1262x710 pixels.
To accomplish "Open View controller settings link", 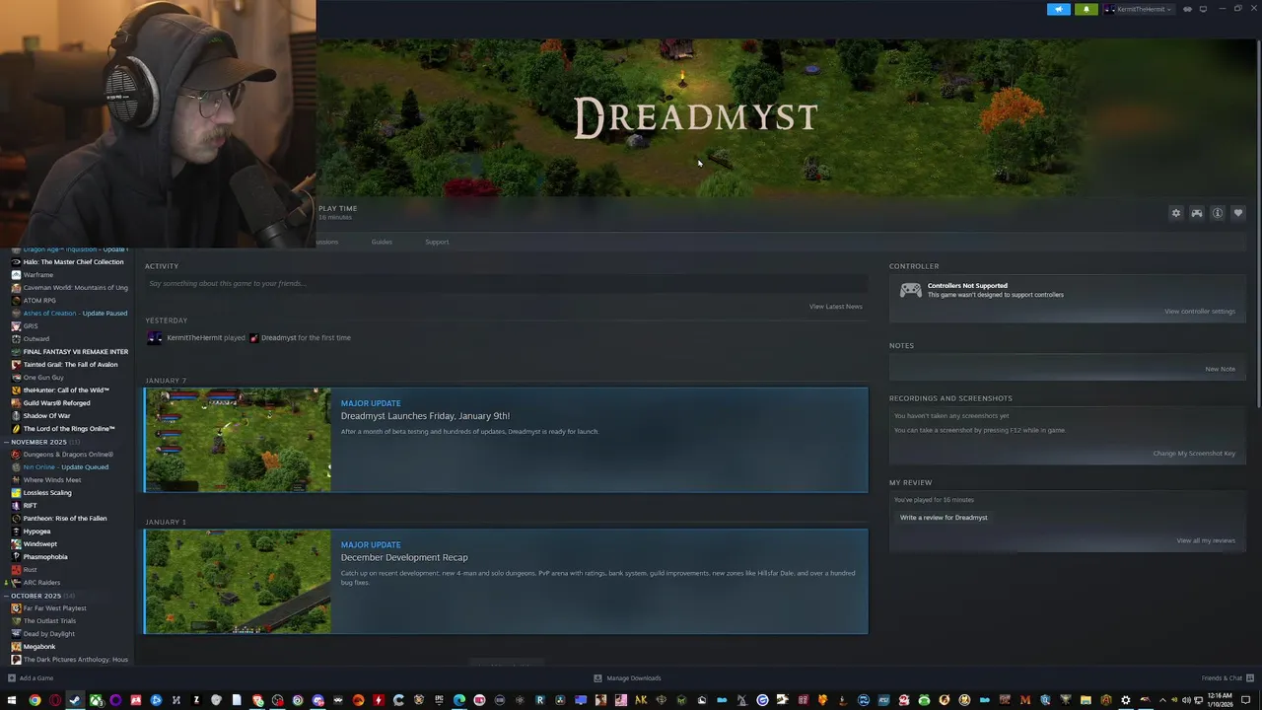I will pyautogui.click(x=1200, y=312).
